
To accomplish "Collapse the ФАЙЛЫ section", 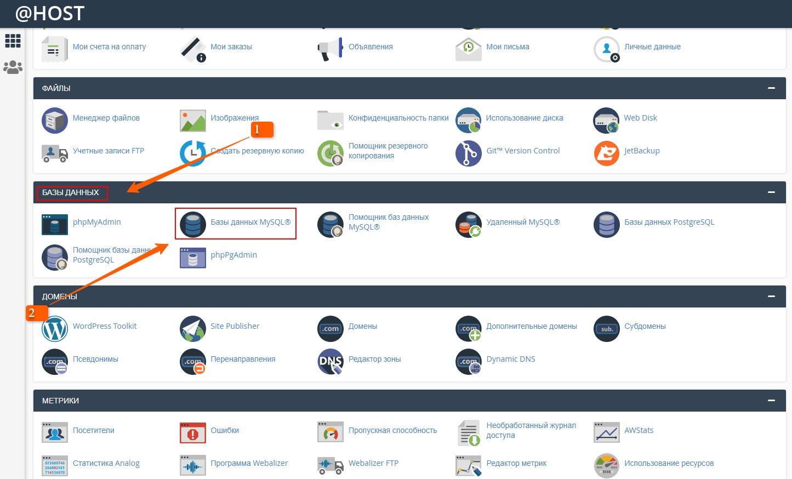I will [x=771, y=88].
